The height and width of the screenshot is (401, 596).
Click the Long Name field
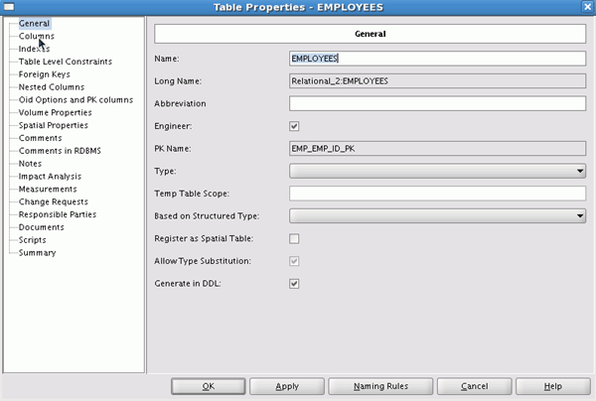[437, 80]
